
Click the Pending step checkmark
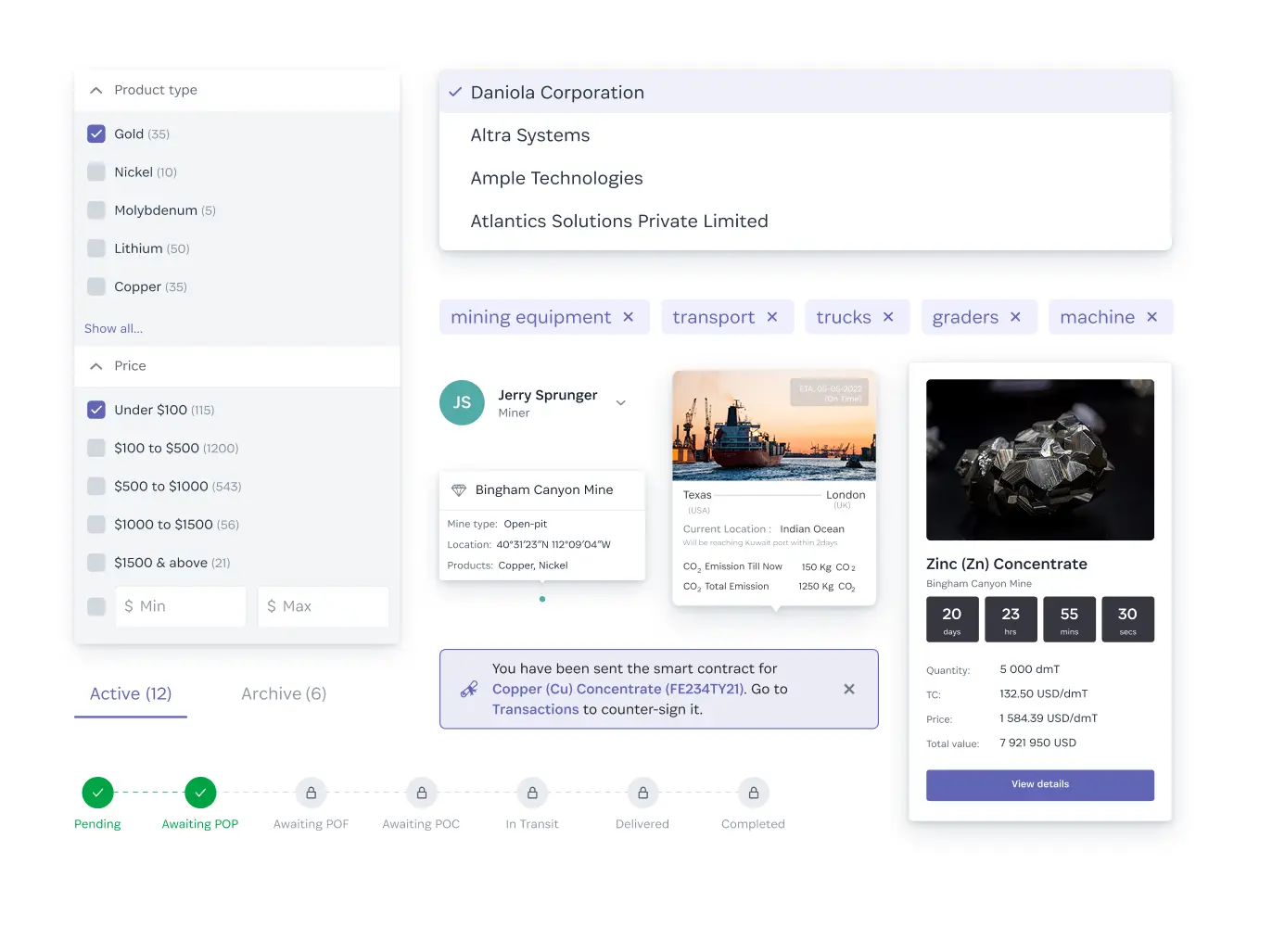(97, 793)
